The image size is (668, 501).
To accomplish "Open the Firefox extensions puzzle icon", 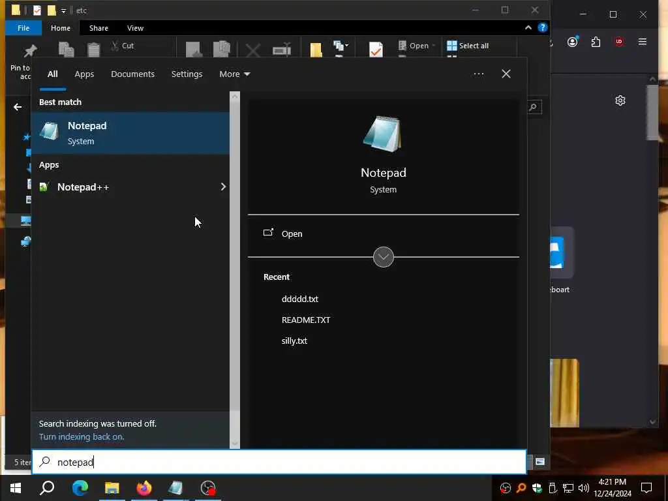I will point(596,42).
